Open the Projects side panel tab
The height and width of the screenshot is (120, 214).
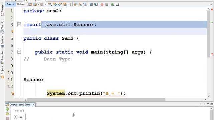[2, 72]
